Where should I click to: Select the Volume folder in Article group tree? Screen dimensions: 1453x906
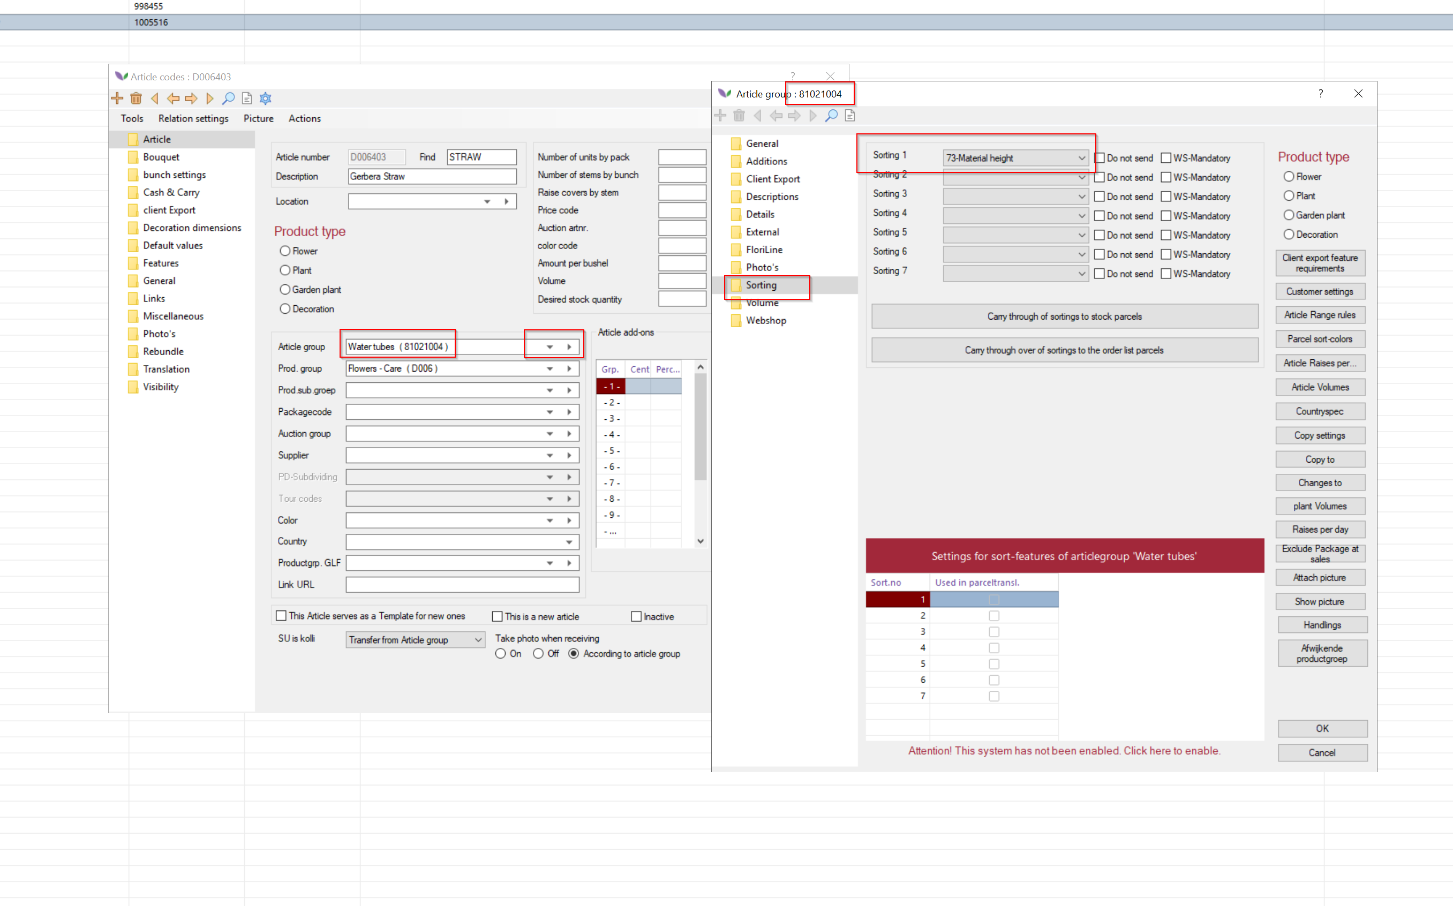[x=762, y=303]
